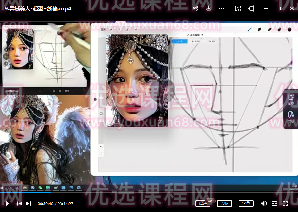This screenshot has width=298, height=212.
Task: Switch to the 倍速 playback speed option
Action: coord(203,203)
